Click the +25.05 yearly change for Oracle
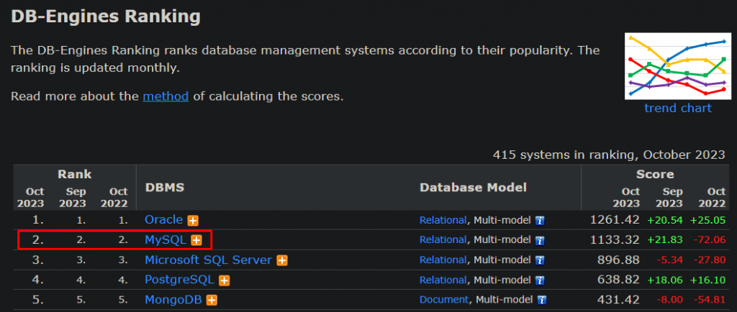The height and width of the screenshot is (312, 737). (x=708, y=220)
